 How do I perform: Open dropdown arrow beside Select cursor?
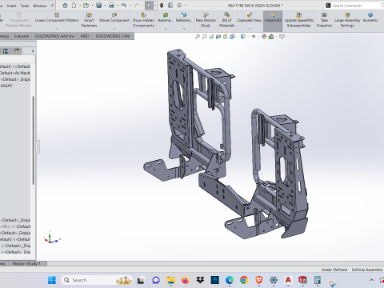click(155, 6)
